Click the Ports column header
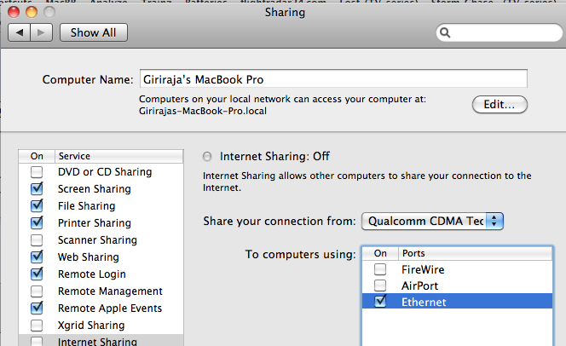This screenshot has height=346, width=566. [475, 253]
